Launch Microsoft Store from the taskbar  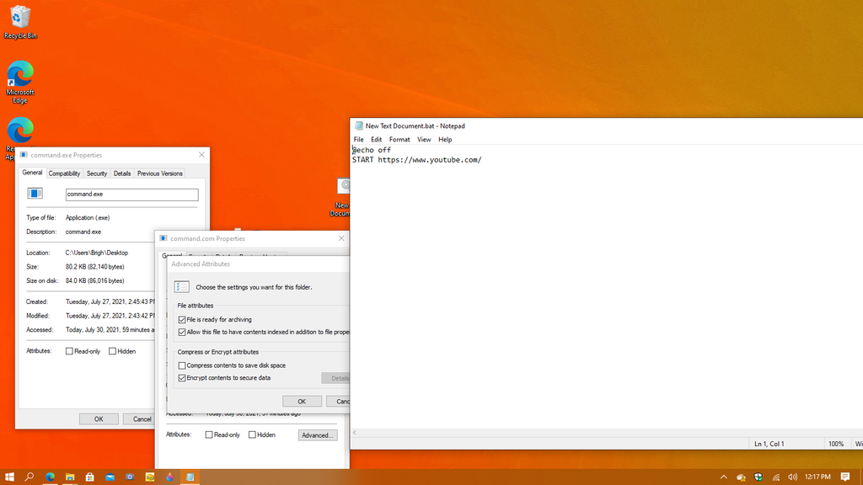click(89, 477)
